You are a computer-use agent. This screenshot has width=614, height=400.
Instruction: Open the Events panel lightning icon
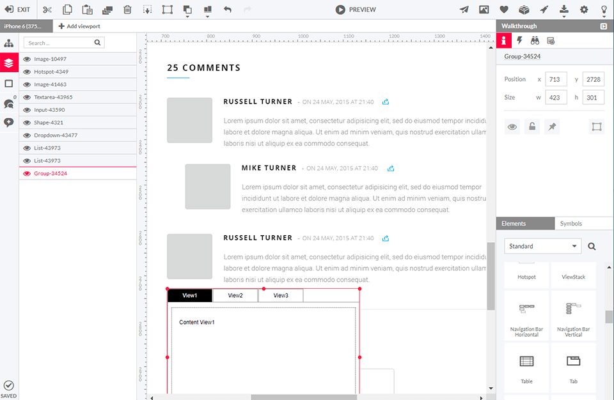[x=519, y=40]
